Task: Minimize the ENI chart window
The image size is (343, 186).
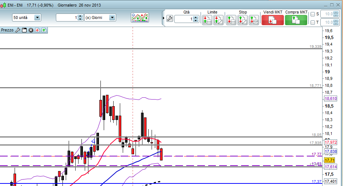Action: point(326,5)
